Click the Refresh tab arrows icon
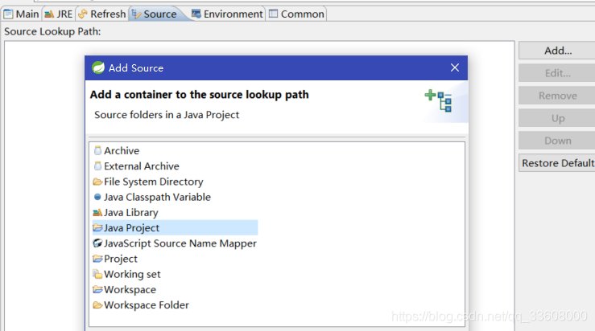595x331 pixels. (x=82, y=14)
